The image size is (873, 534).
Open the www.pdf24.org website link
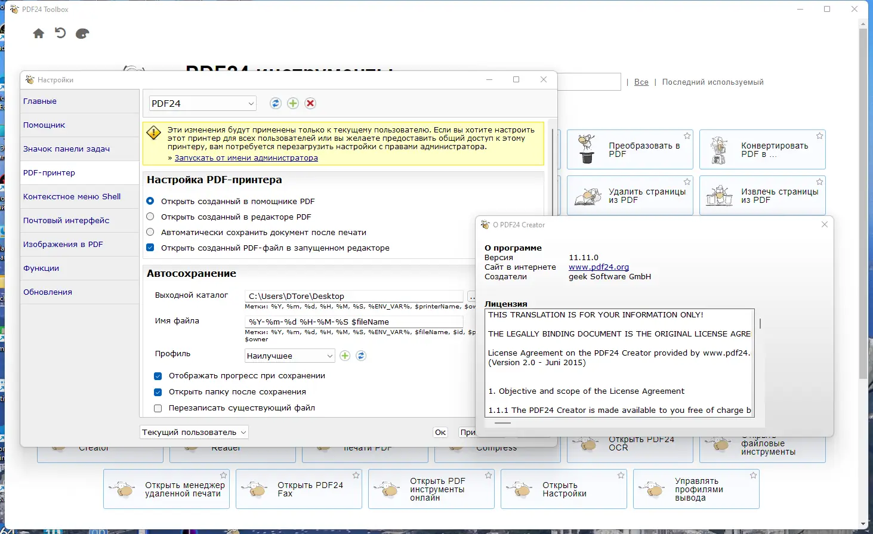[x=599, y=267]
